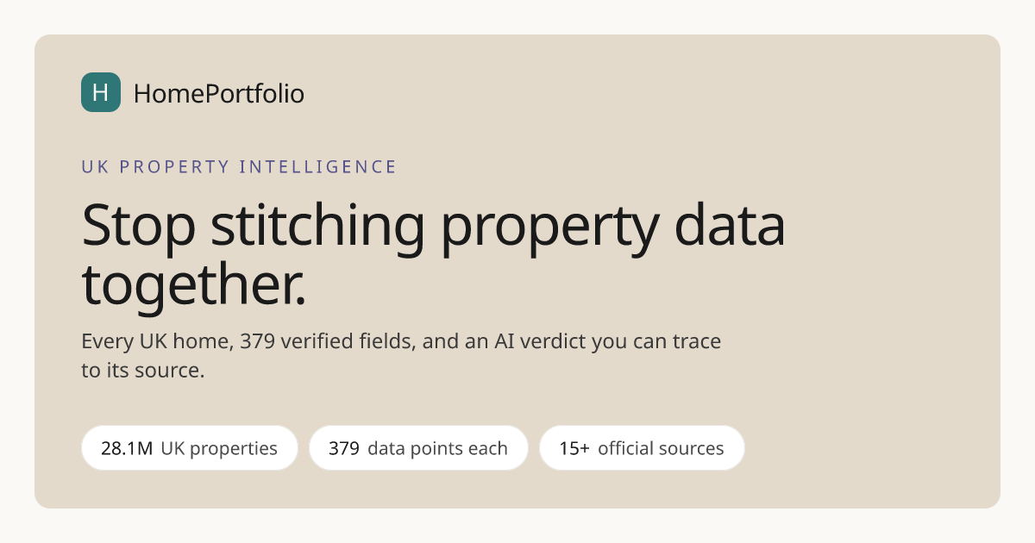Select the UK PROPERTY INTELLIGENCE eyebrow label
The width and height of the screenshot is (1035, 543).
click(239, 167)
